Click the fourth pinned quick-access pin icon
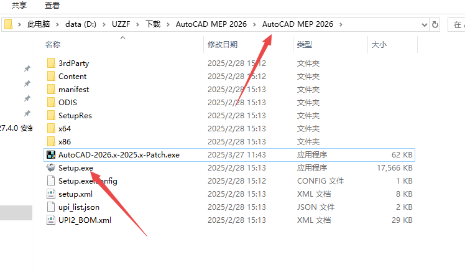 27,113
